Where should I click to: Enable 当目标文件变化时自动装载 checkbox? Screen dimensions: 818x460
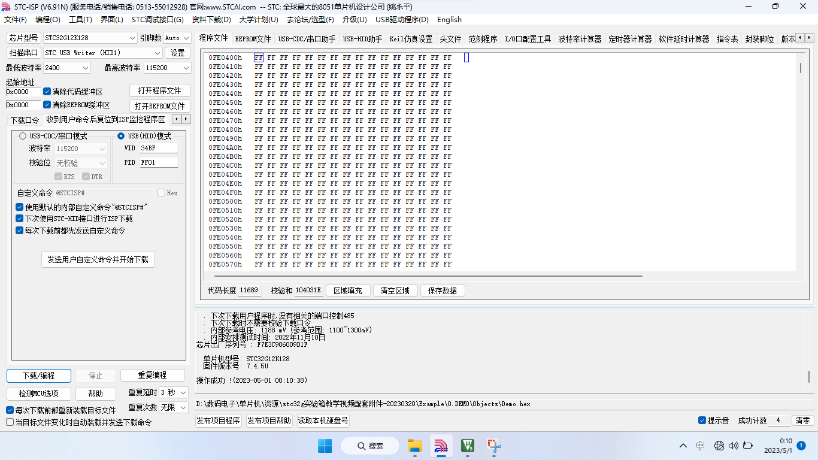point(10,422)
